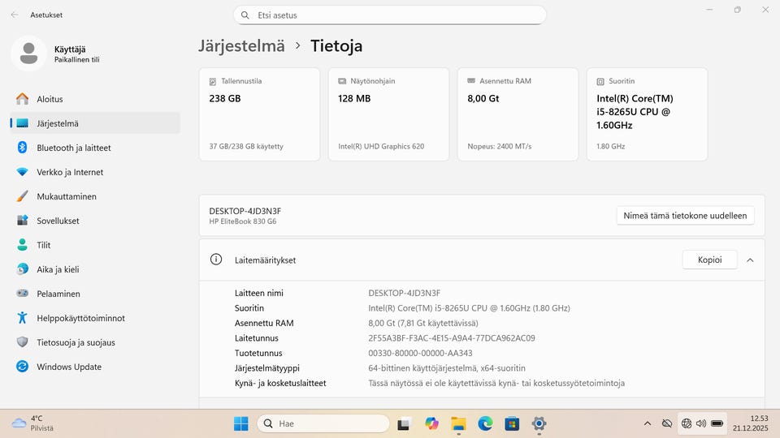This screenshot has width=780, height=438.
Task: Select Bluetooth ja laitteet in sidebar
Action: click(x=94, y=148)
